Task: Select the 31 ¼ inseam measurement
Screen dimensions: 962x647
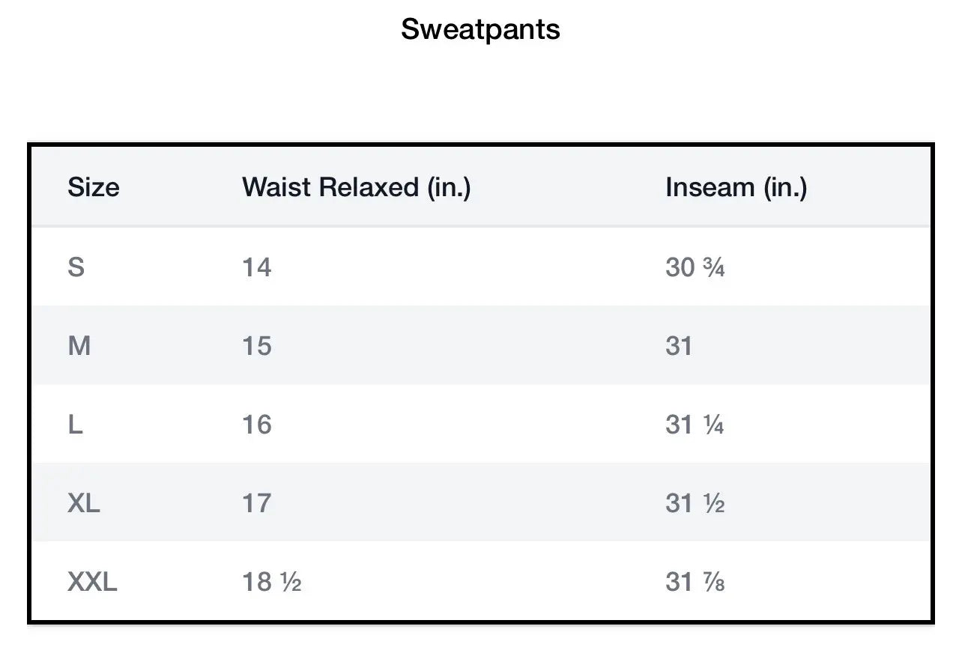Action: 695,425
